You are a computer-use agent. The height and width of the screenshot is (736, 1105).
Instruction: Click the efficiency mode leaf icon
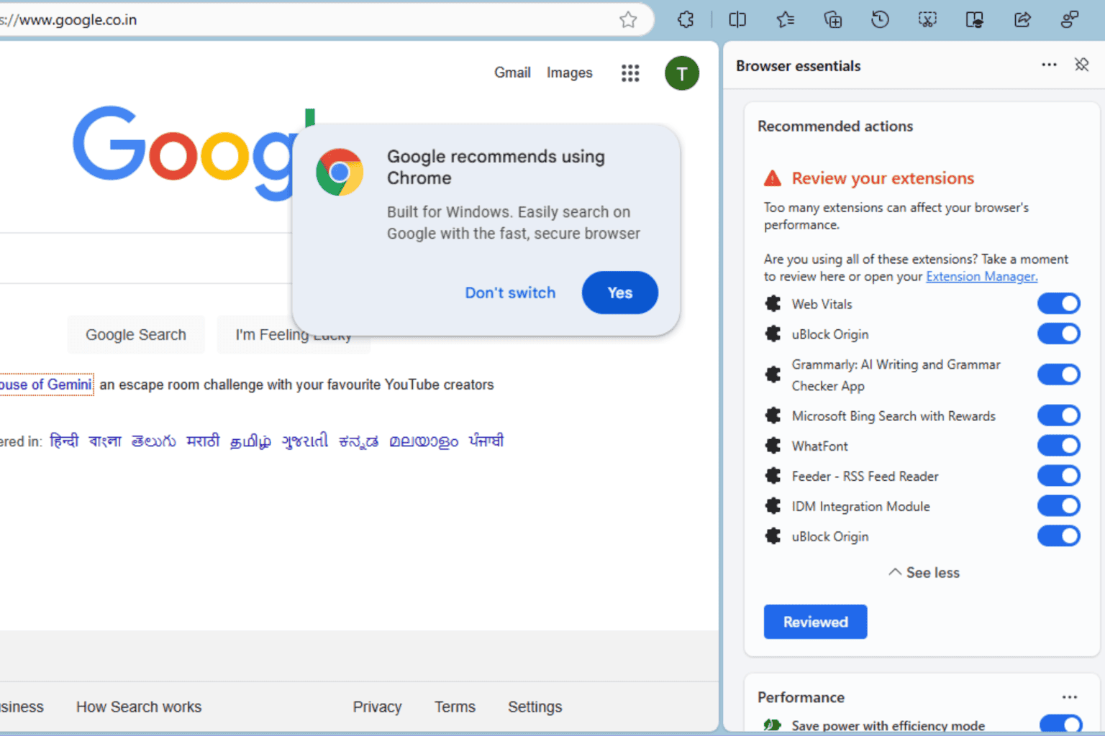(773, 725)
